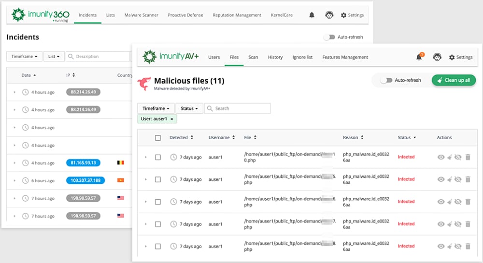Delete the file ending in 7.php

click(x=468, y=224)
